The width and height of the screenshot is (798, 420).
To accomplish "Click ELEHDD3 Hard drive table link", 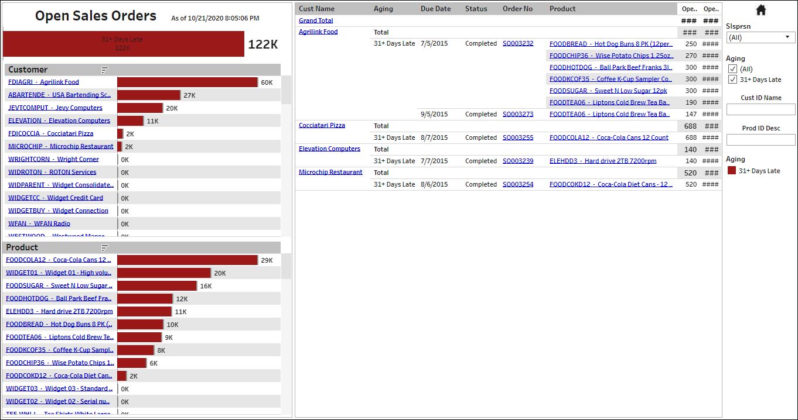I will tap(603, 161).
